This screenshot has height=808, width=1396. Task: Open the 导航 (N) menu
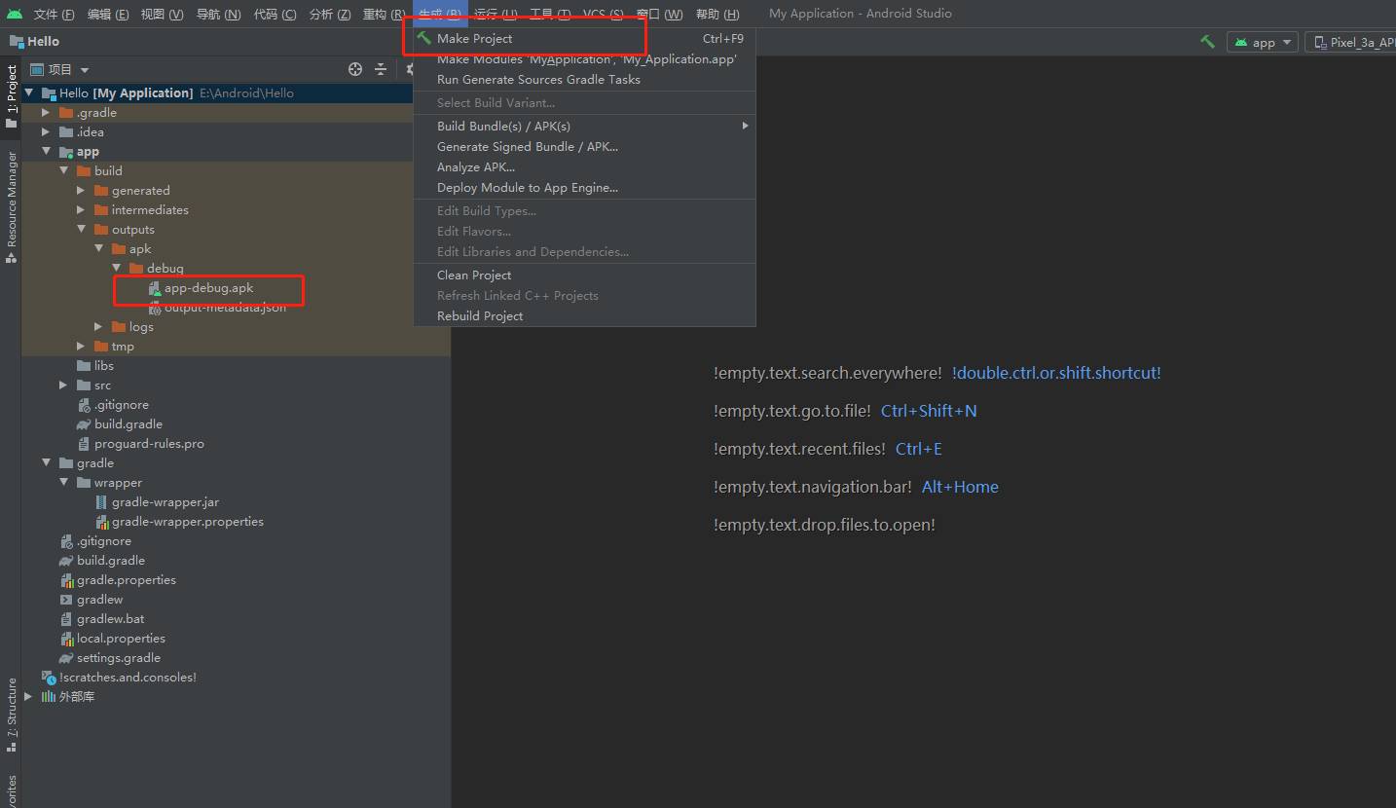[x=218, y=14]
